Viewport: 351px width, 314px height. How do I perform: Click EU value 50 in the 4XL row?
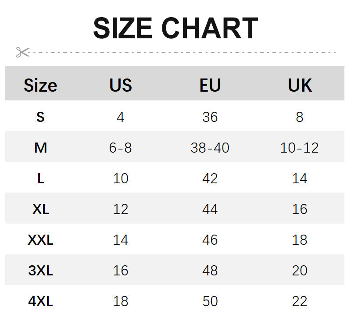(210, 301)
